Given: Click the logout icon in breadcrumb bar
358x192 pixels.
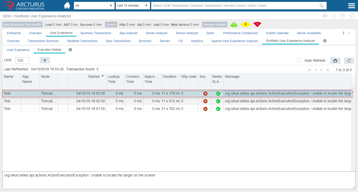Looking at the screenshot, I should tap(352, 16).
